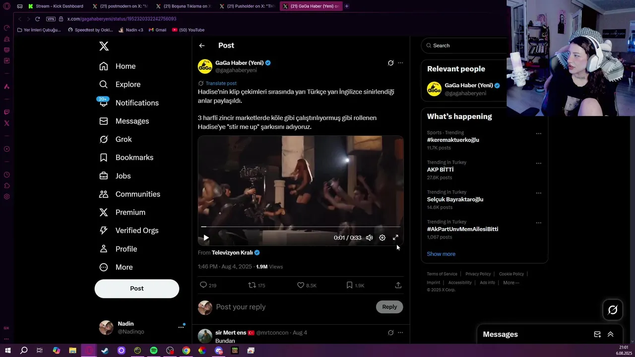The image size is (635, 357).
Task: Click the video progress bar
Action: pos(301,227)
